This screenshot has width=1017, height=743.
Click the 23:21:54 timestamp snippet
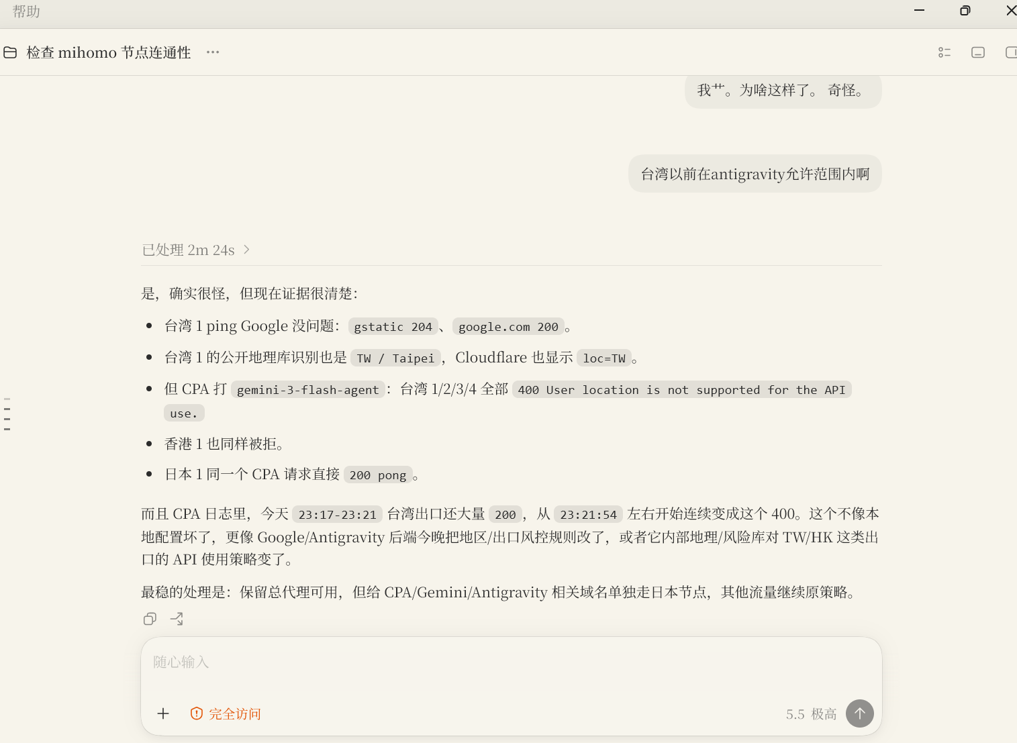[589, 515]
